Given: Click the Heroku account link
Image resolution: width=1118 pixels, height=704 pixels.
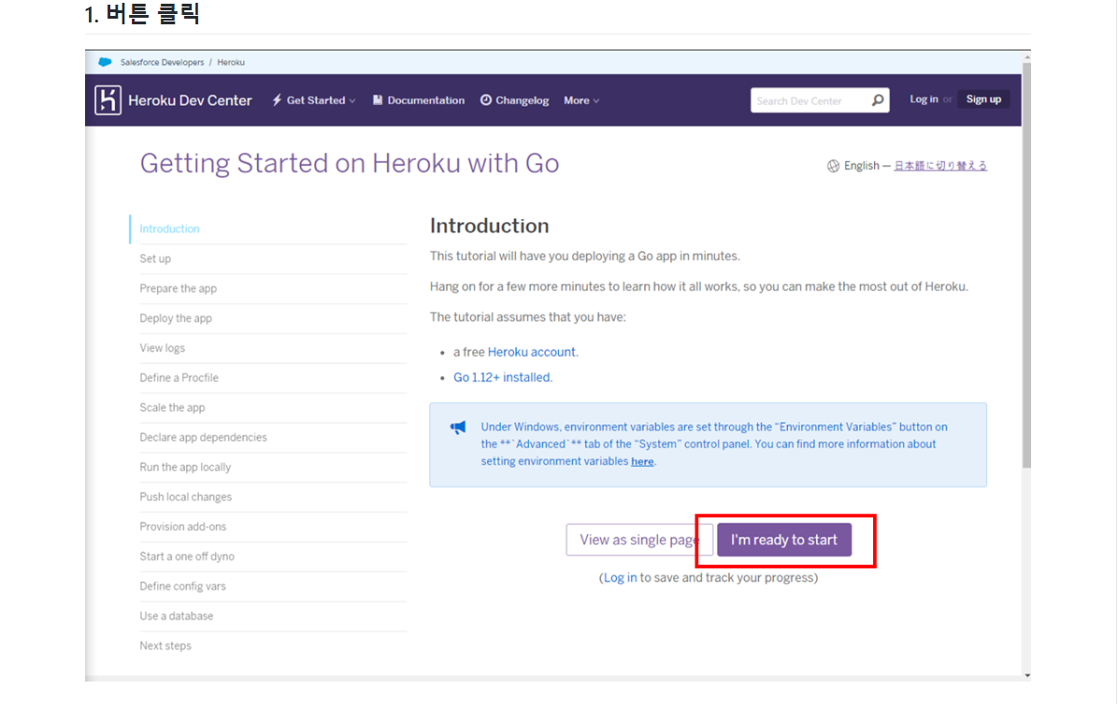Looking at the screenshot, I should point(531,352).
